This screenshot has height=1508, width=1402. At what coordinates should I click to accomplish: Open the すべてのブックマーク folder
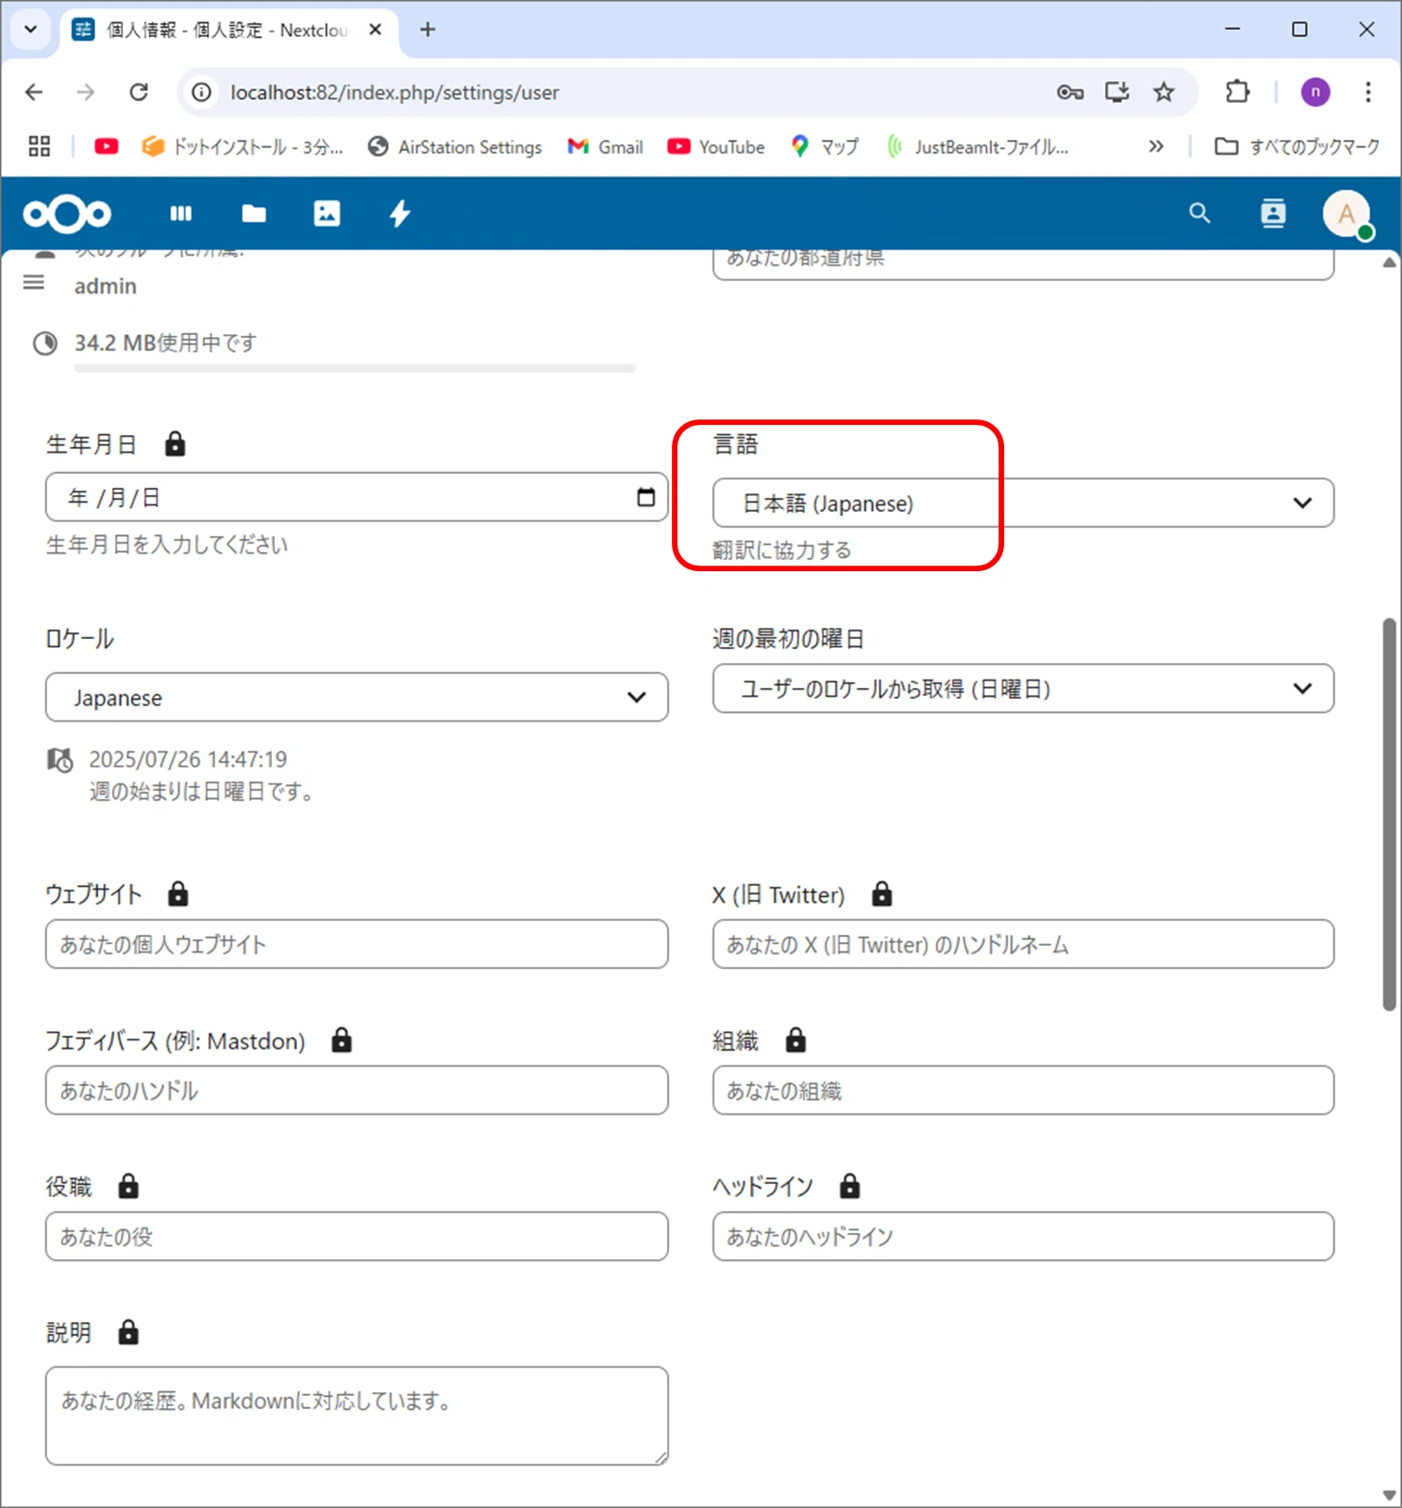pyautogui.click(x=1297, y=146)
